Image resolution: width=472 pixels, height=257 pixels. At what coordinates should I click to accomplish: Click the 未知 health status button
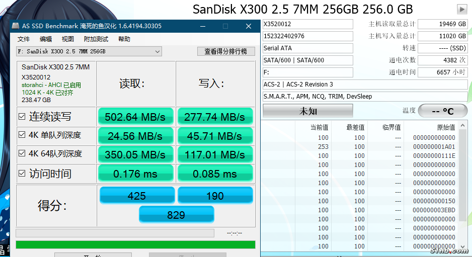point(308,111)
